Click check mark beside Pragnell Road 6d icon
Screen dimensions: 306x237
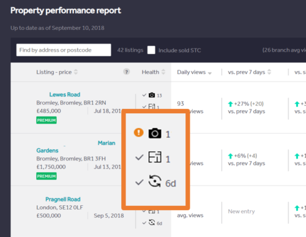tap(144, 223)
